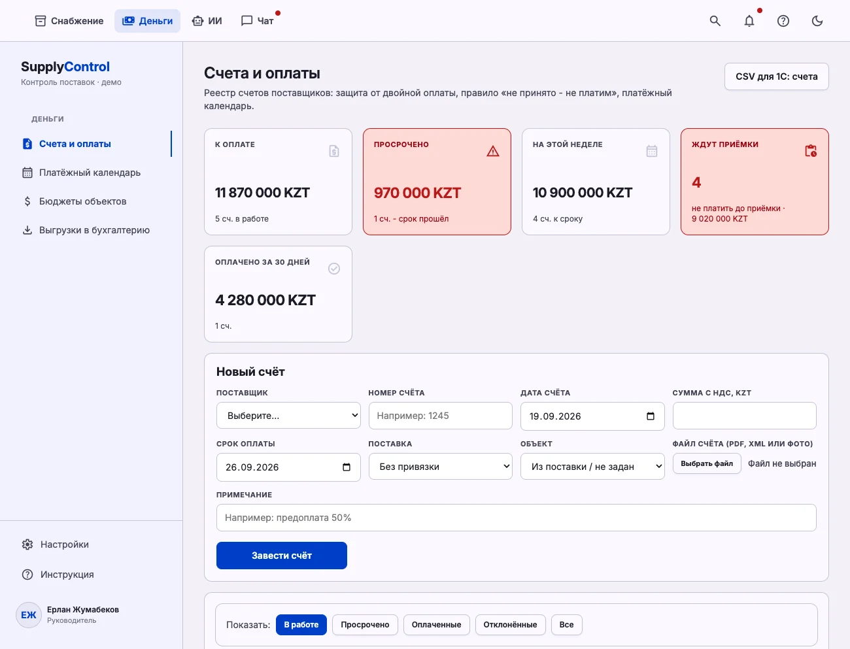This screenshot has height=649, width=850.
Task: Click the warning triangle in «Просрочено» card
Action: tap(493, 151)
